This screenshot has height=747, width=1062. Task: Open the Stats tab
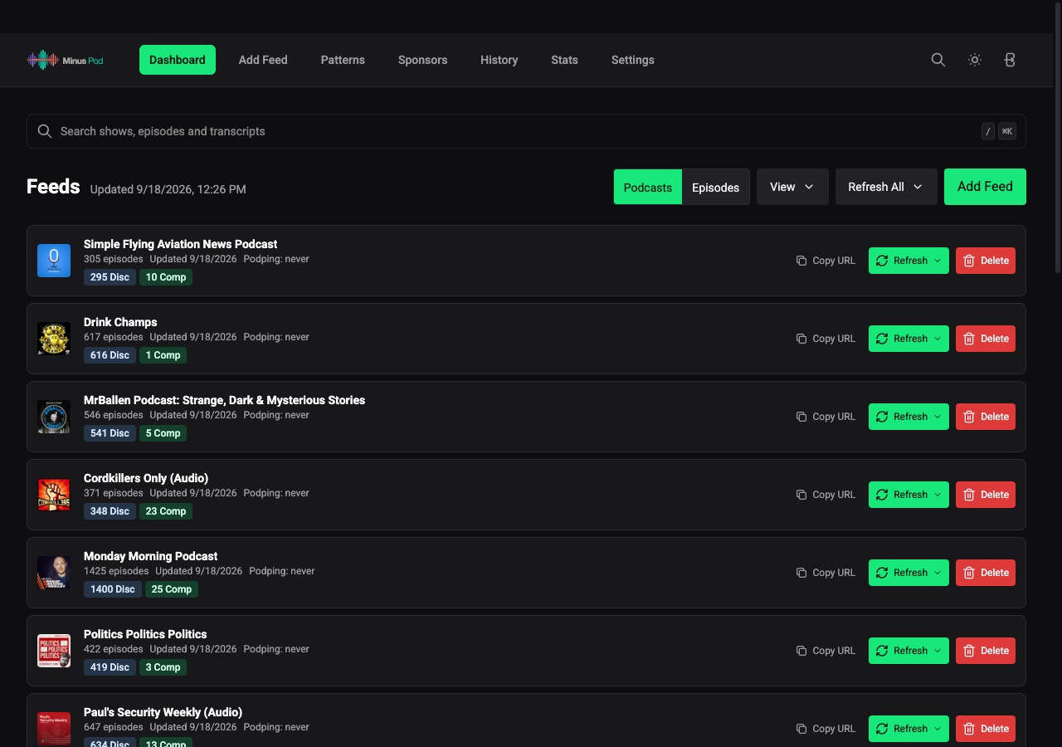564,60
